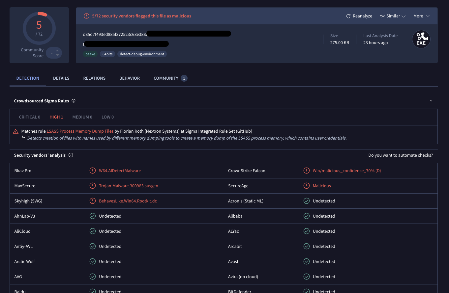
Task: Open LSASS Process Memory Dump Files rule link
Action: click(x=80, y=131)
